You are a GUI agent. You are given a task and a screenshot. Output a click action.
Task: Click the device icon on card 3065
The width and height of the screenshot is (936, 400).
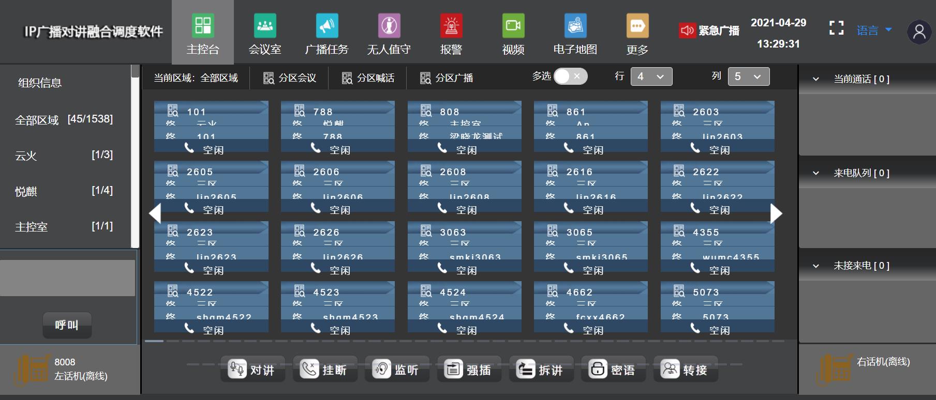[x=553, y=230]
